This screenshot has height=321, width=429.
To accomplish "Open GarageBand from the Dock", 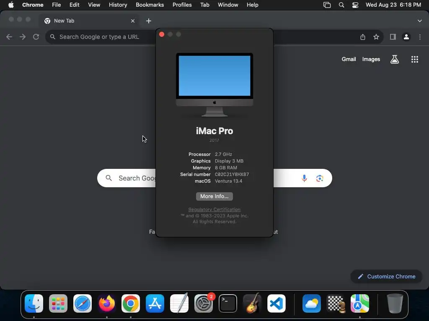I will (252, 303).
